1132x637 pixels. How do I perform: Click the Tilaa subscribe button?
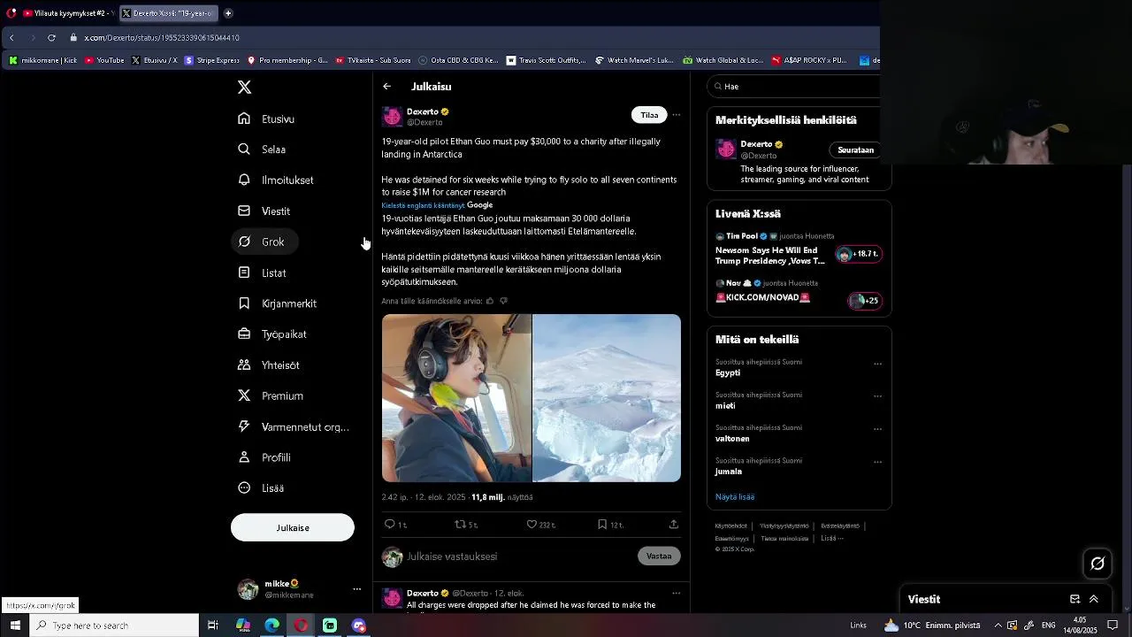click(649, 115)
